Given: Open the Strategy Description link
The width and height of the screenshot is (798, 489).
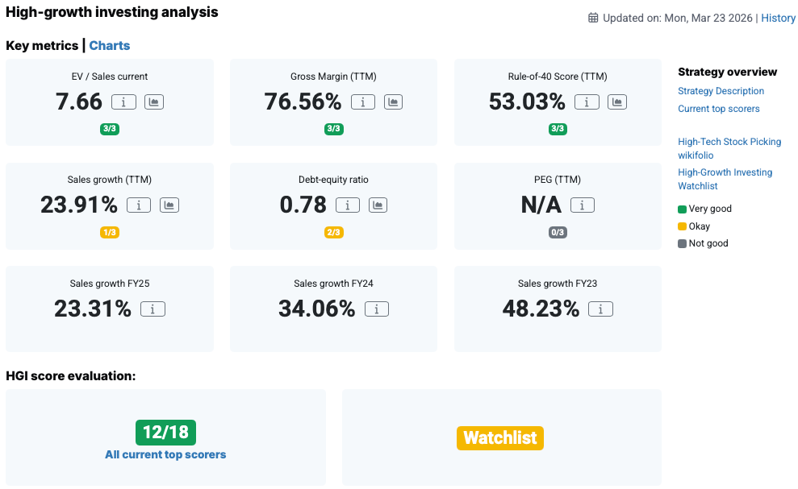Looking at the screenshot, I should (721, 91).
